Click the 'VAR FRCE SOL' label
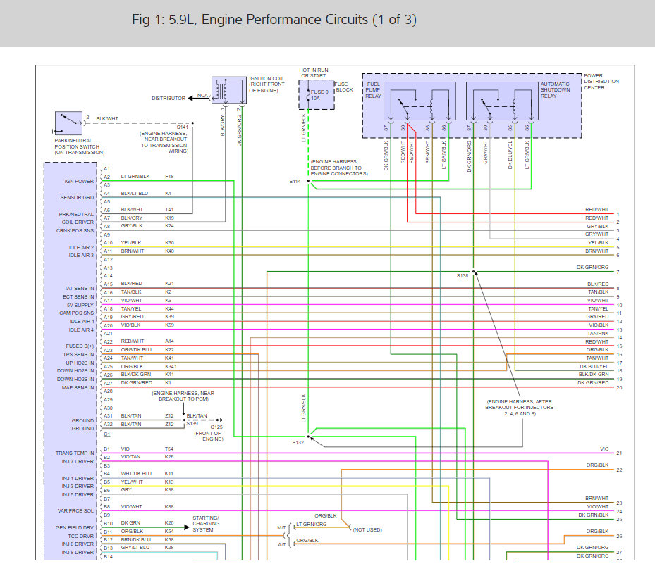Image resolution: width=655 pixels, height=583 pixels. coord(75,511)
